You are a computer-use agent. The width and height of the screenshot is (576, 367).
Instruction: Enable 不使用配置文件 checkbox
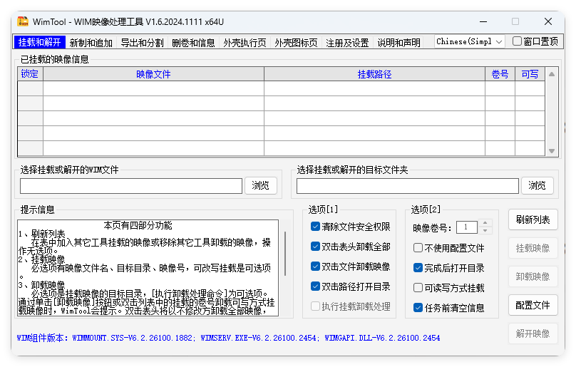(418, 248)
